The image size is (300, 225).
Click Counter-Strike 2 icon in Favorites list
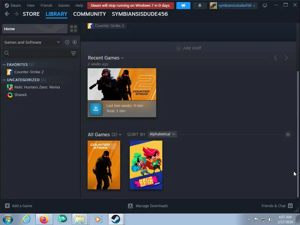point(10,72)
